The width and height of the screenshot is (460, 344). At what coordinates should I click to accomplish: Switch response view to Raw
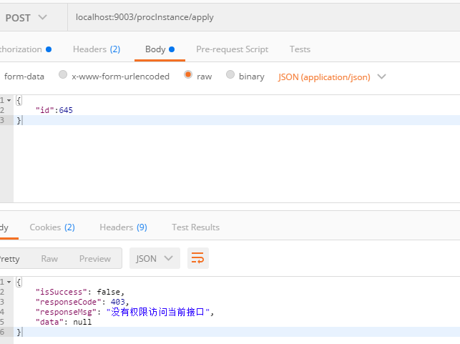tap(49, 259)
